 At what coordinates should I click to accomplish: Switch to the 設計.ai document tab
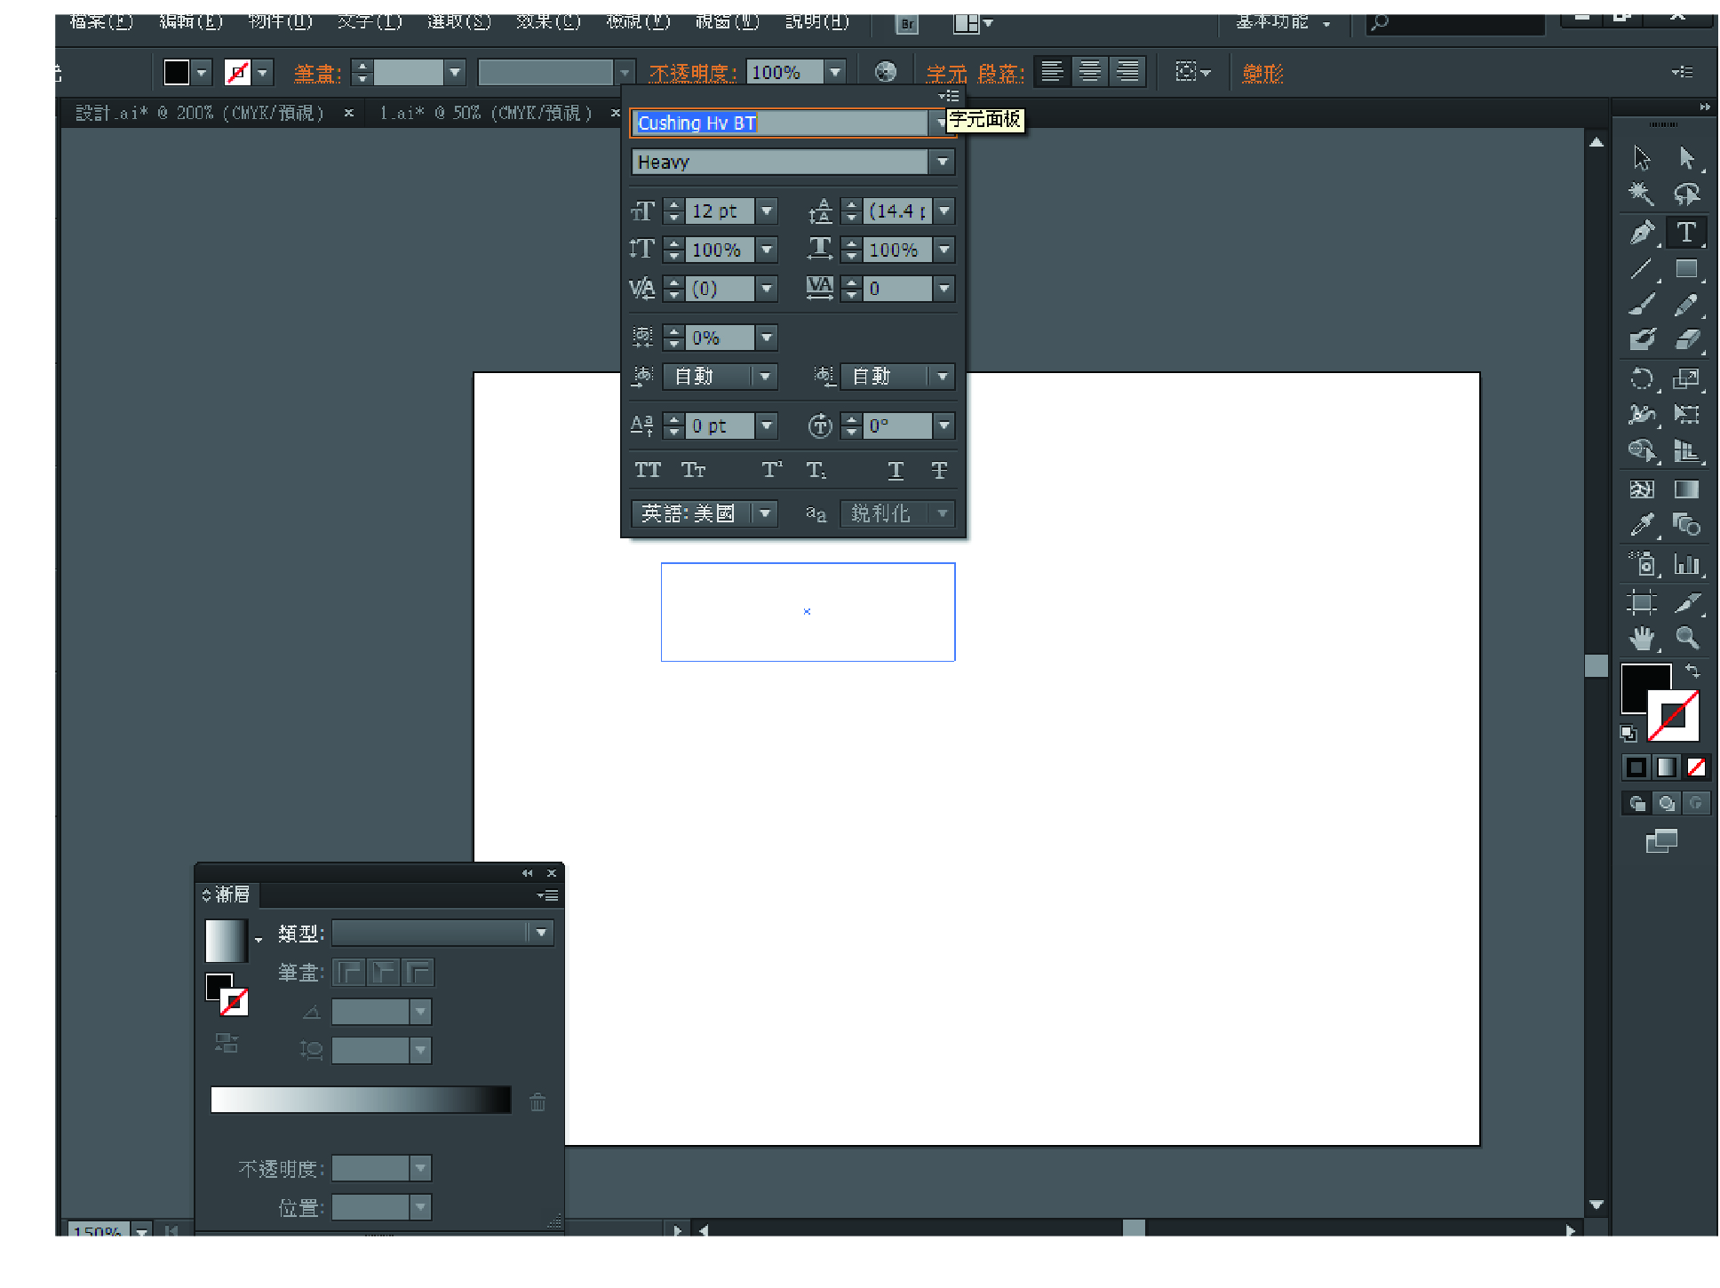point(200,113)
